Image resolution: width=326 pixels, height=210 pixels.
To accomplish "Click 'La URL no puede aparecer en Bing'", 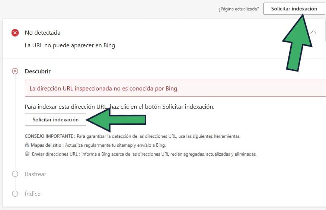I will coord(70,45).
